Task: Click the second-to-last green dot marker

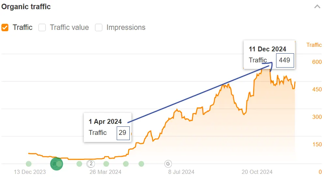Action: [x=126, y=164]
